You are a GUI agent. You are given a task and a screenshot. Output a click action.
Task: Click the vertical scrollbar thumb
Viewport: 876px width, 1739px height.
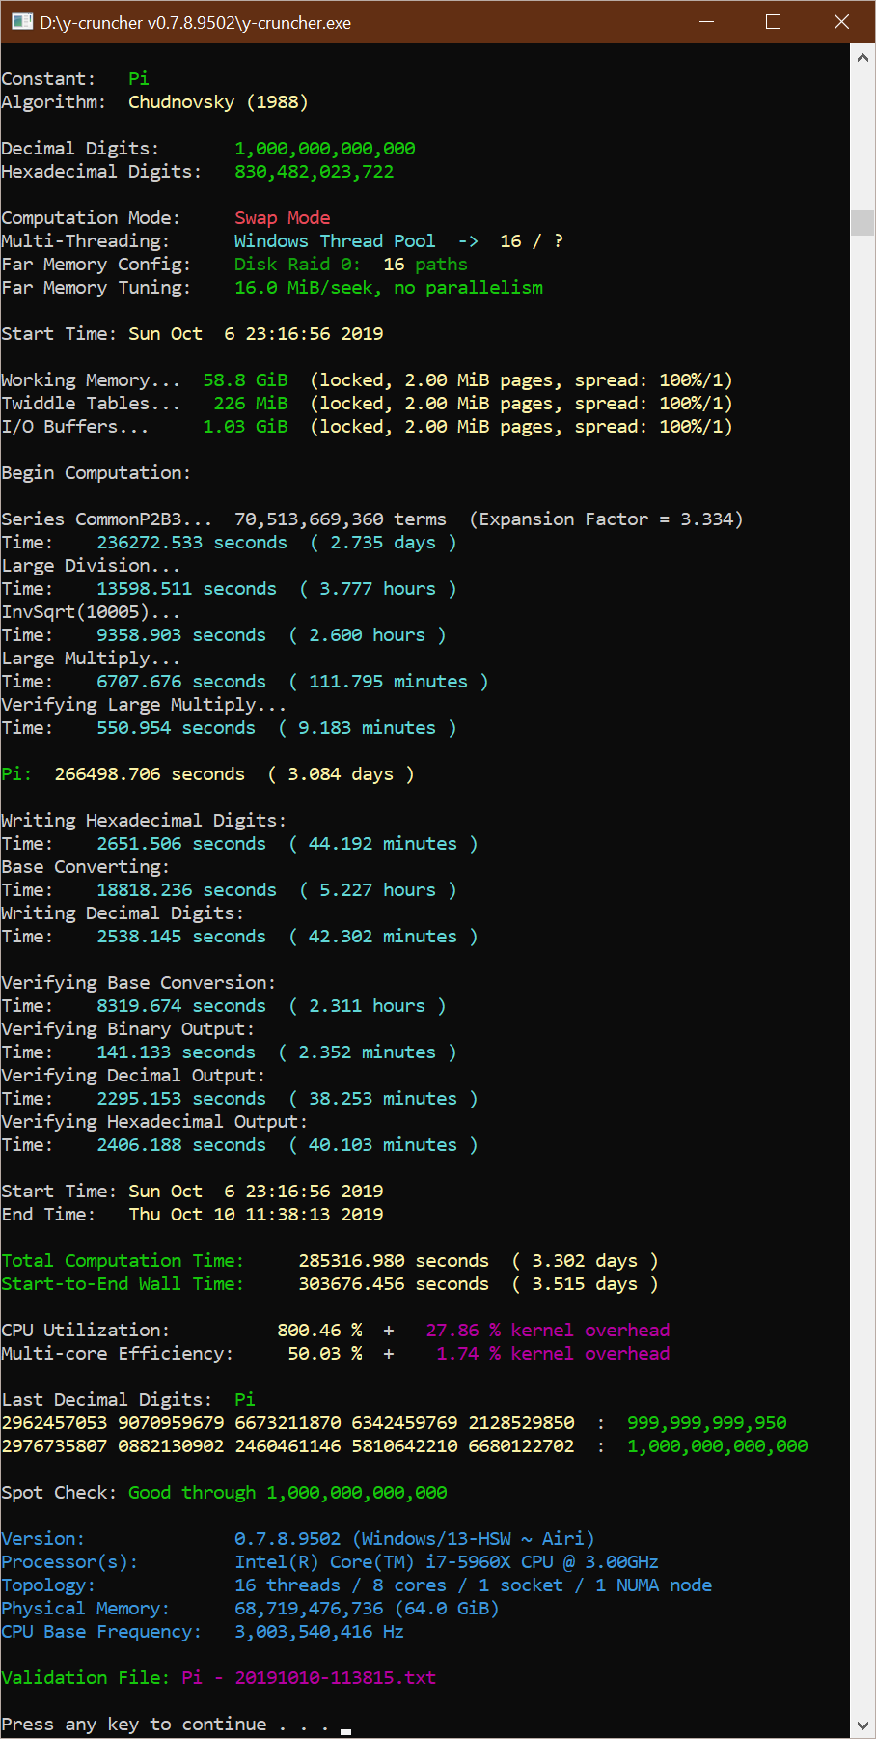coord(862,222)
